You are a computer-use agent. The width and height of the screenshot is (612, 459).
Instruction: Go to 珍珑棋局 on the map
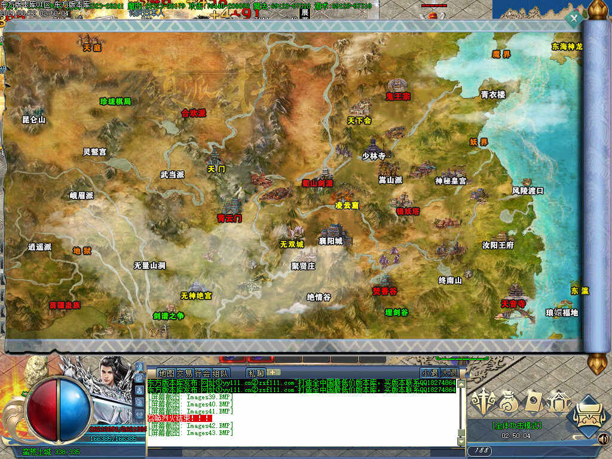coord(115,102)
